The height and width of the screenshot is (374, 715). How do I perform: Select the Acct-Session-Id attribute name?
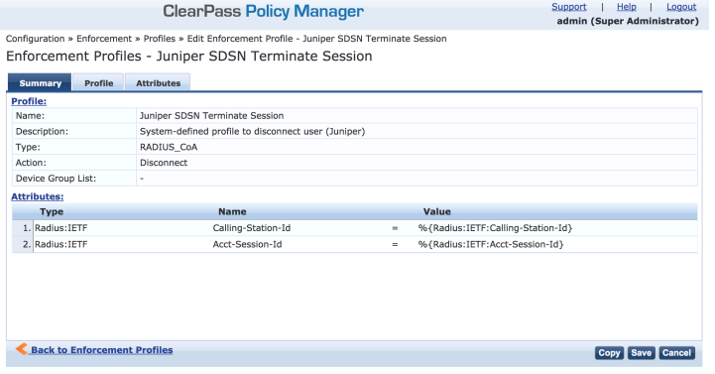(247, 244)
